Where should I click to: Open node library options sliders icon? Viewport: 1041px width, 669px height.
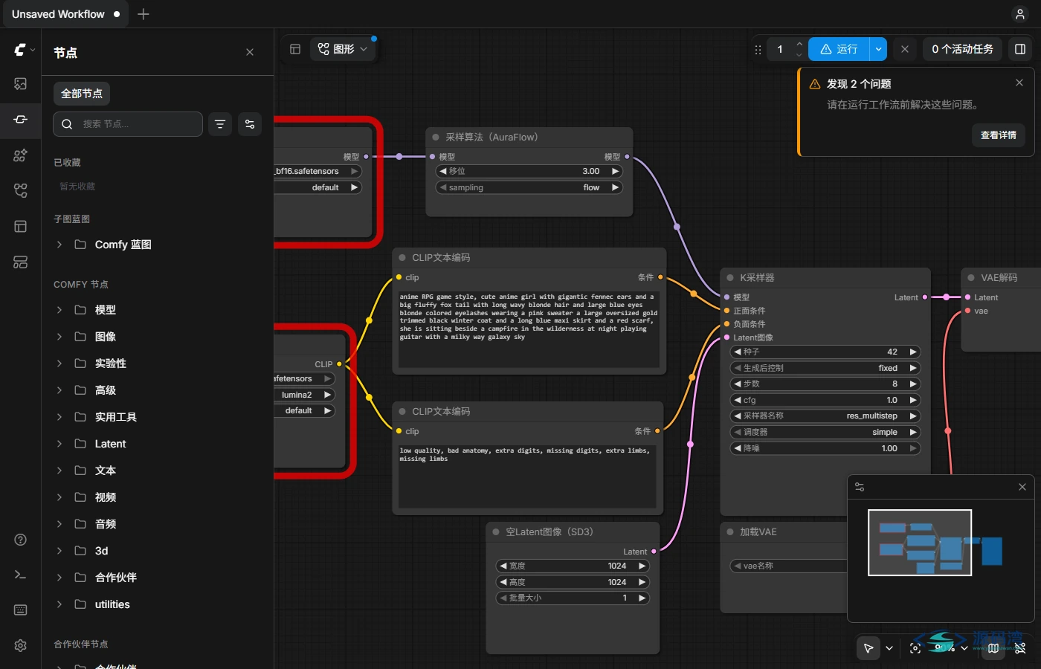[250, 124]
